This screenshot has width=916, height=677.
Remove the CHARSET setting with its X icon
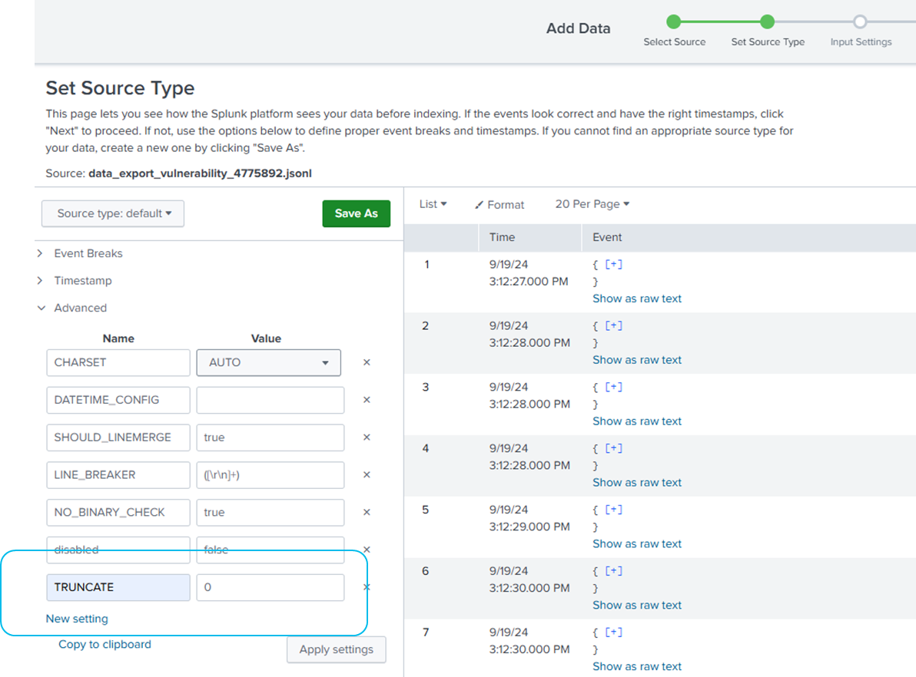pos(367,362)
